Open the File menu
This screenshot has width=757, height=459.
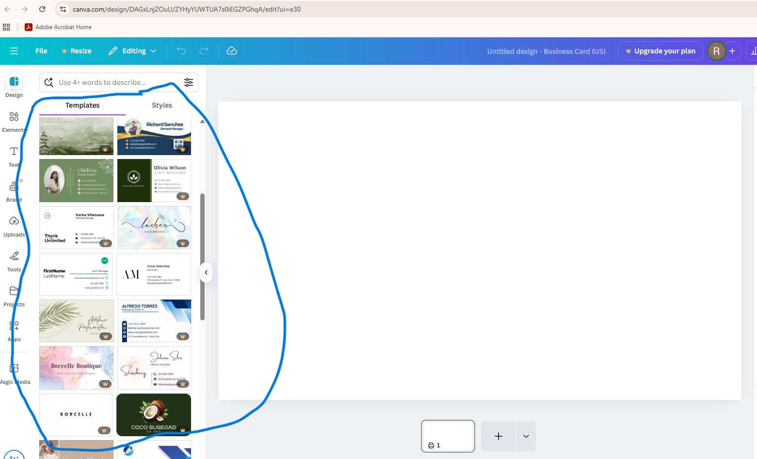41,51
